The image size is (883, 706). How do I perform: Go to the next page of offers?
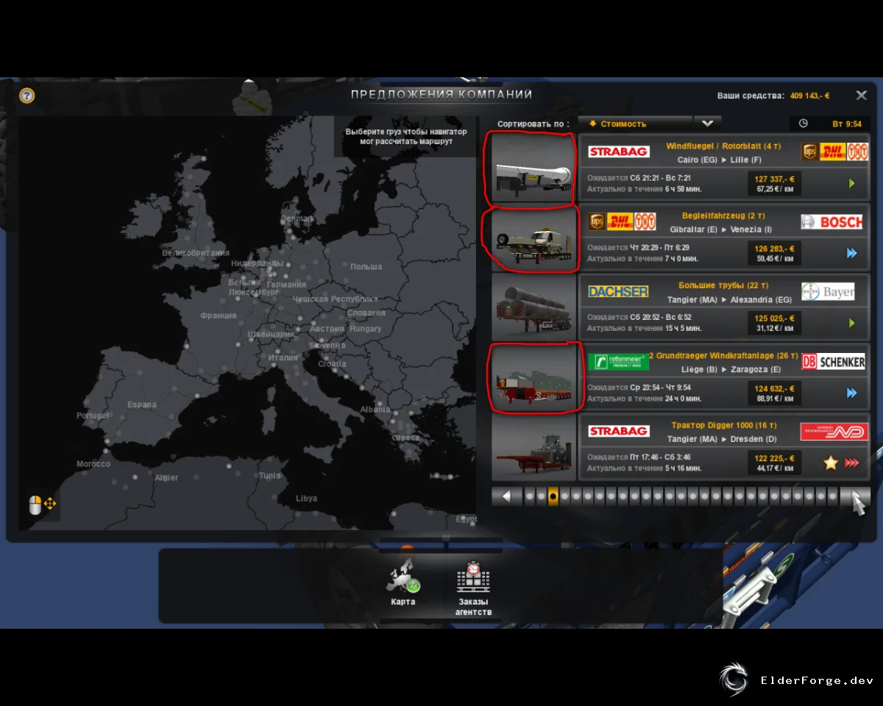pos(855,496)
